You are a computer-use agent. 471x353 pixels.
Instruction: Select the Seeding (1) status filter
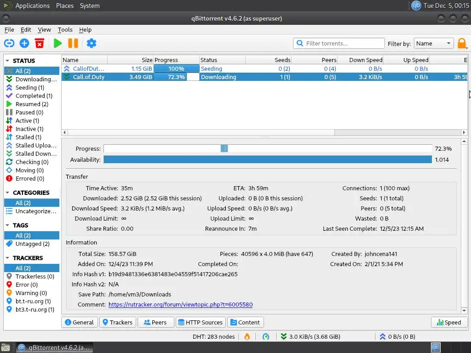[32, 87]
